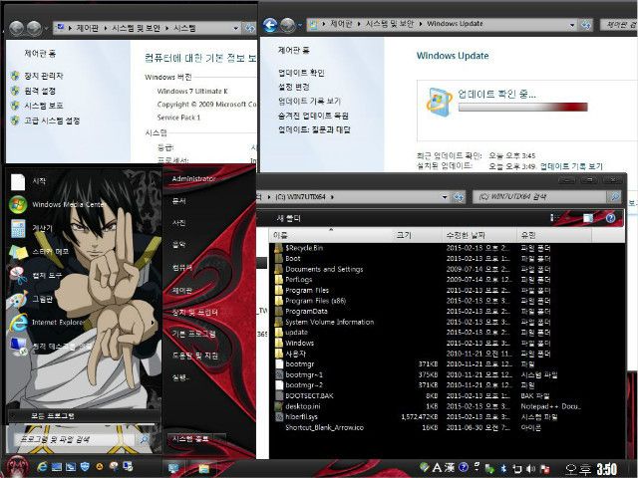Image resolution: width=638 pixels, height=478 pixels.
Task: Click 설정 변경 in Windows Update sidebar
Action: click(294, 87)
